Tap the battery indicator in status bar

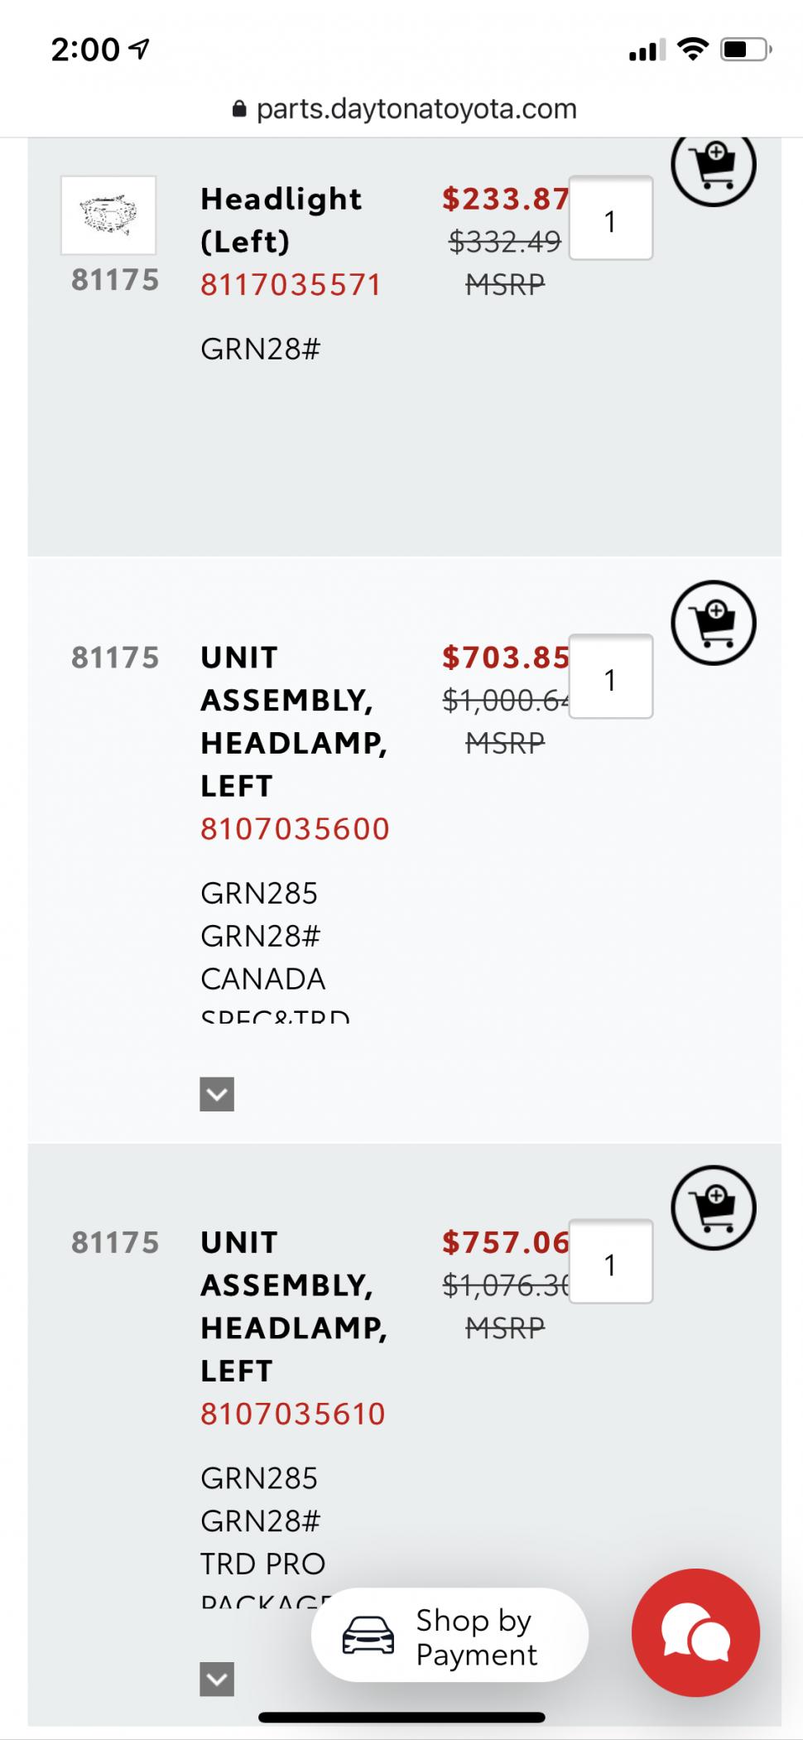[x=747, y=50]
